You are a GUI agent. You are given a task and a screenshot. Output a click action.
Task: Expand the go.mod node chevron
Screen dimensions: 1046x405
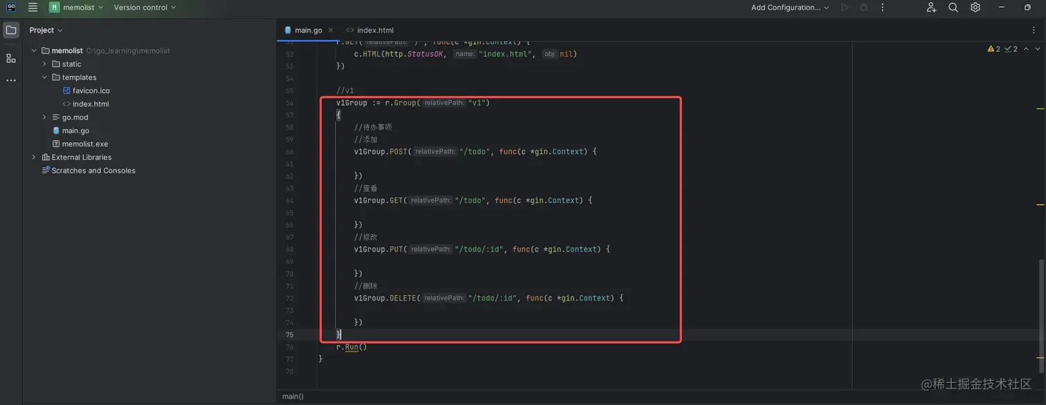[x=44, y=117]
